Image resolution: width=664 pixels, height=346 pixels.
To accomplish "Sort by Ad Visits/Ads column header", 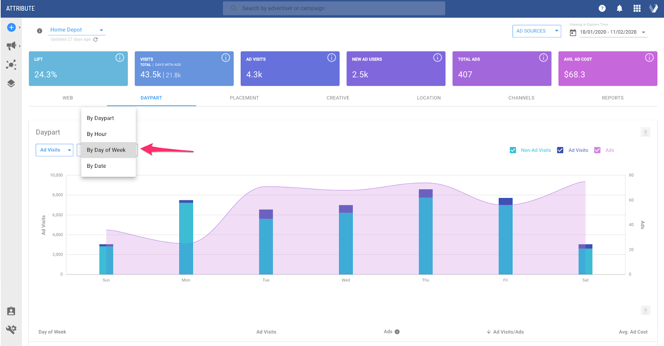I will pos(508,332).
